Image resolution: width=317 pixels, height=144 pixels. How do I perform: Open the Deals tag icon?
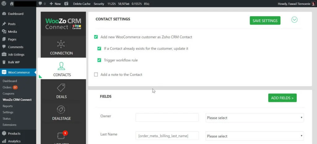pyautogui.click(x=61, y=88)
